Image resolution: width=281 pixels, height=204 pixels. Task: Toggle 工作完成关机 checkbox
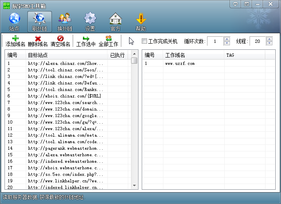click(144, 41)
